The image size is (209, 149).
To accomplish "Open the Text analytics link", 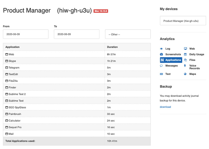I will [x=168, y=74].
